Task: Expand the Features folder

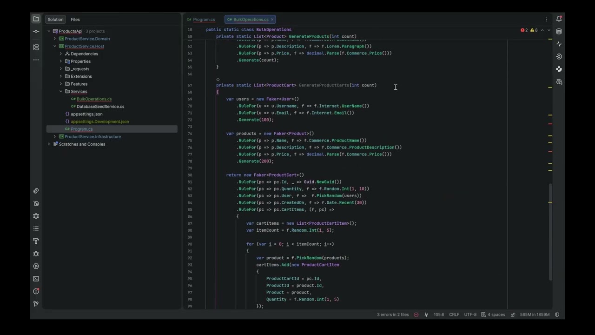Action: pyautogui.click(x=61, y=84)
